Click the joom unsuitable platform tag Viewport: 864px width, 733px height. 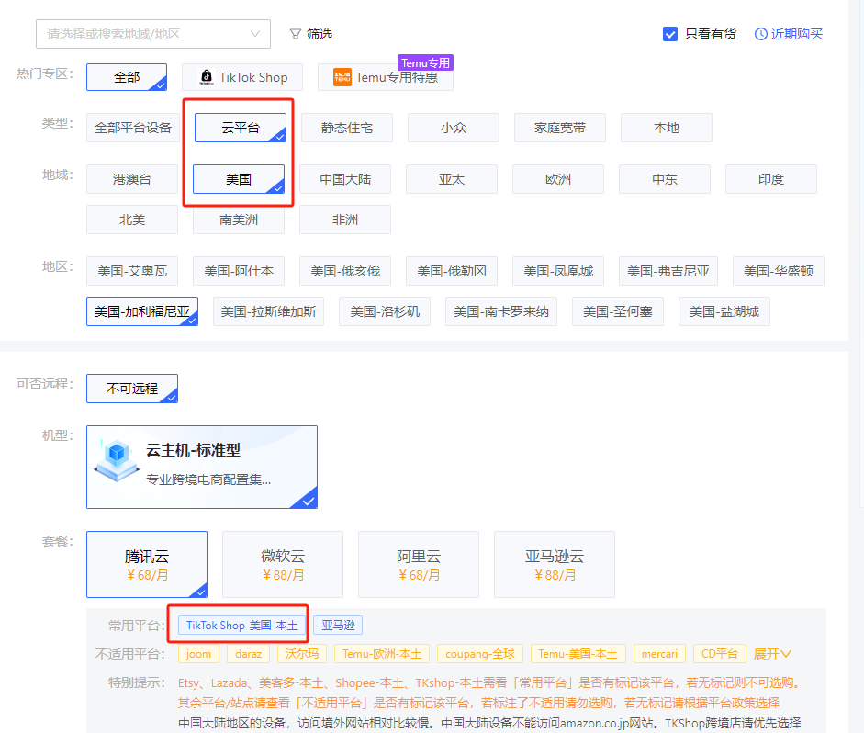pyautogui.click(x=198, y=654)
